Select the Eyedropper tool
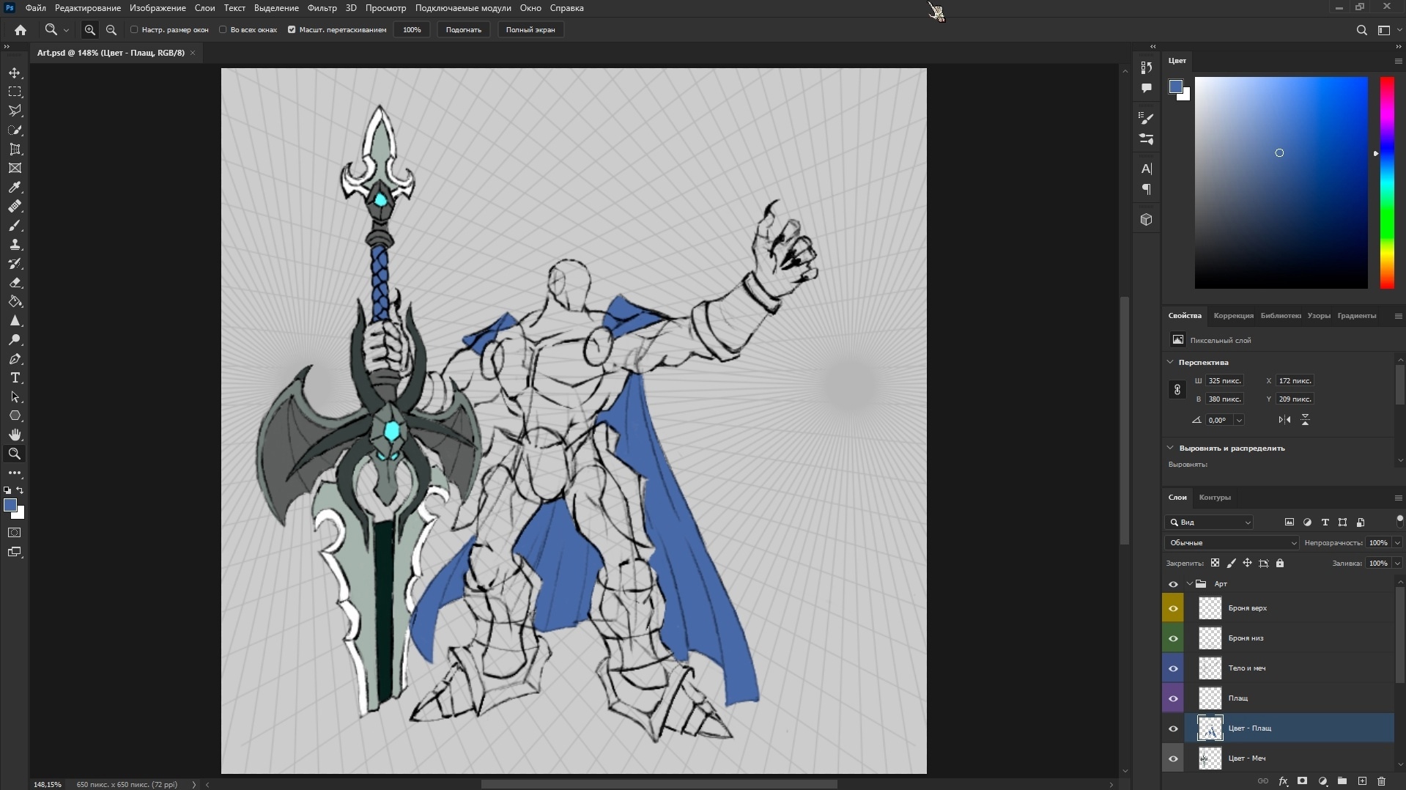This screenshot has width=1406, height=790. pyautogui.click(x=15, y=188)
